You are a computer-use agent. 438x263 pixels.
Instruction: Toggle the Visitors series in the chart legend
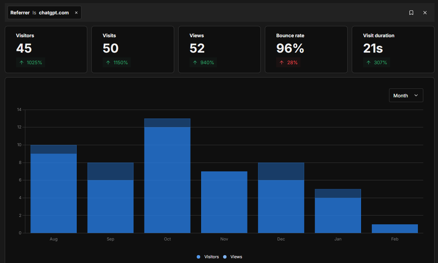[208, 257]
